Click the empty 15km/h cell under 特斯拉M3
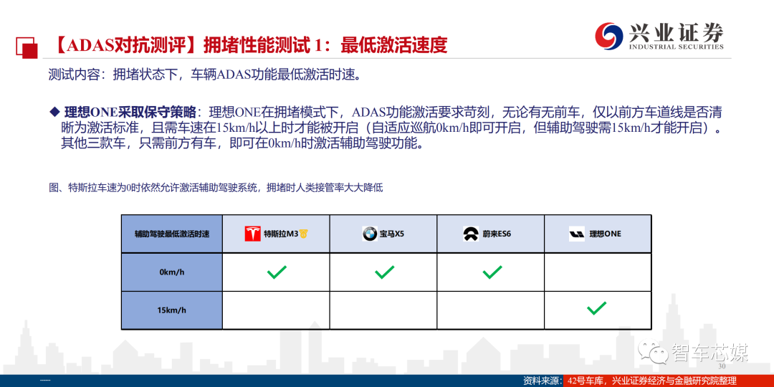Screen dimensions: 774x387 276,310
